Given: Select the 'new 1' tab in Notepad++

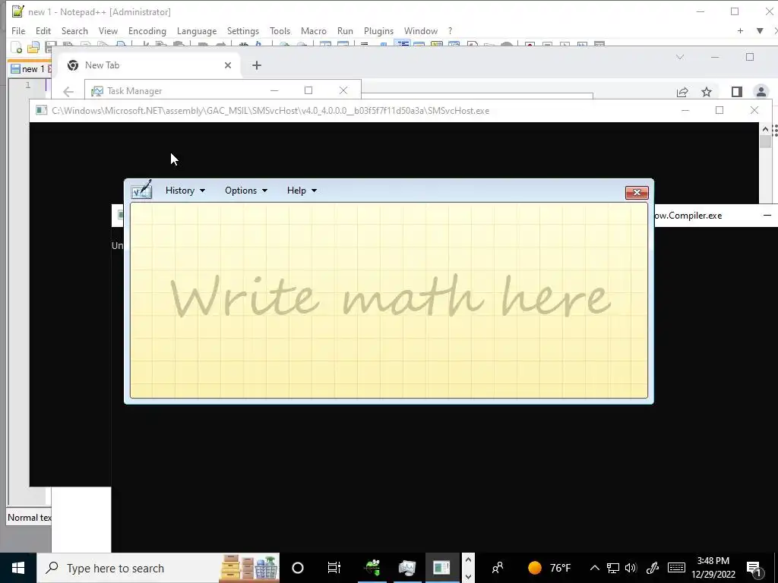Looking at the screenshot, I should coord(30,69).
